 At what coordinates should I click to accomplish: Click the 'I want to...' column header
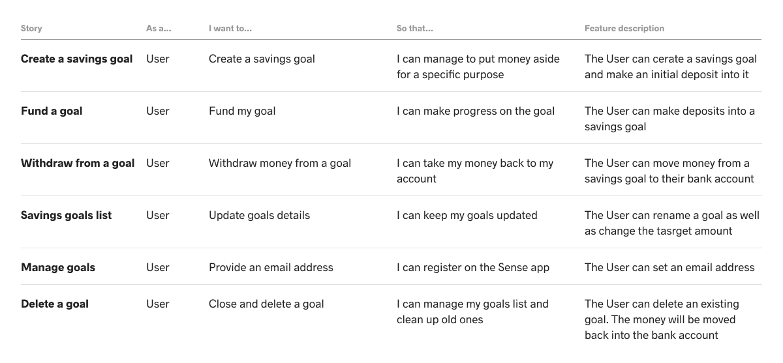[x=230, y=29]
